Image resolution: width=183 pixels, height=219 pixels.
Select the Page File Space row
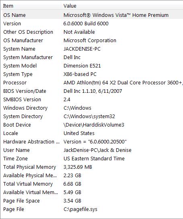92,201
